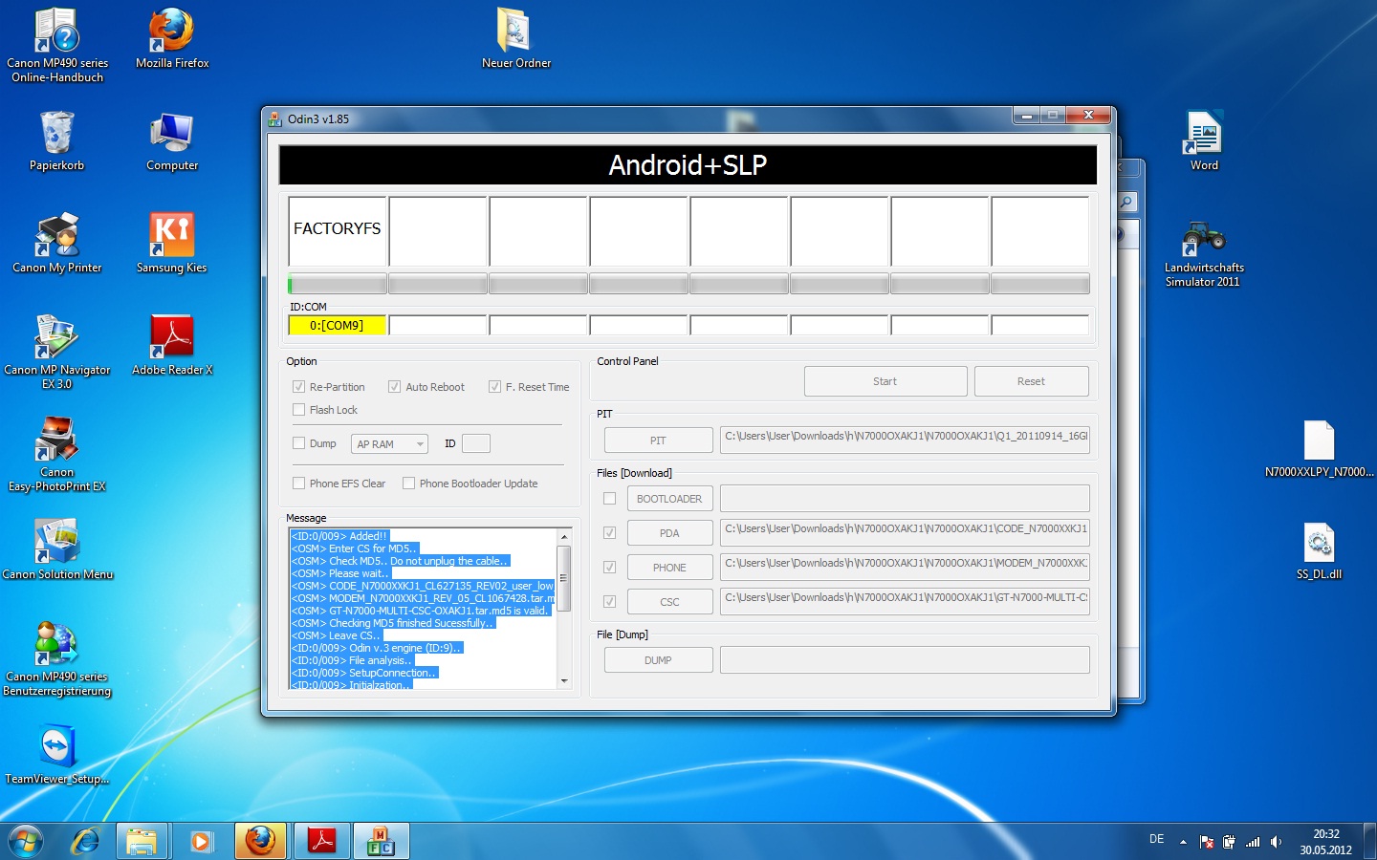This screenshot has height=860, width=1377.
Task: Open Windows Explorer from taskbar
Action: 142,841
